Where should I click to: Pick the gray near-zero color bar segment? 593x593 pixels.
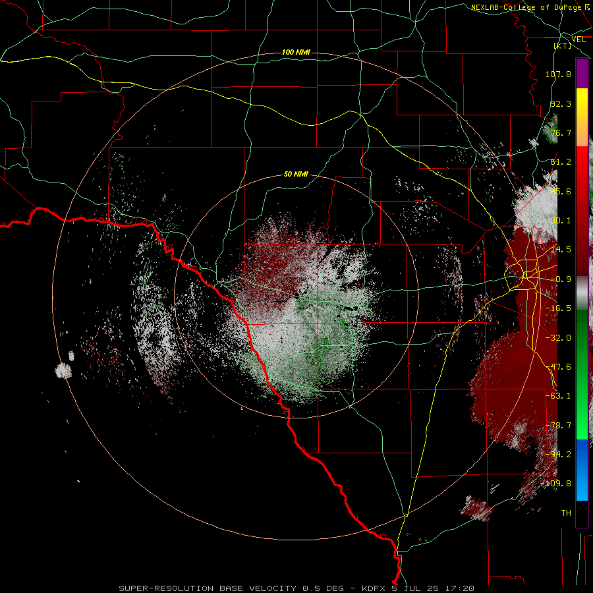(582, 293)
